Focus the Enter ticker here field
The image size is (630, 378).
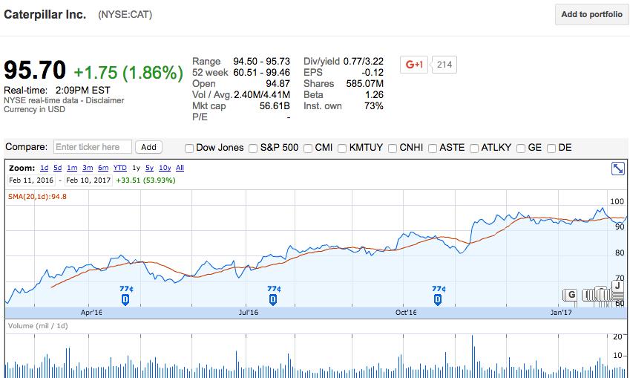tap(93, 147)
